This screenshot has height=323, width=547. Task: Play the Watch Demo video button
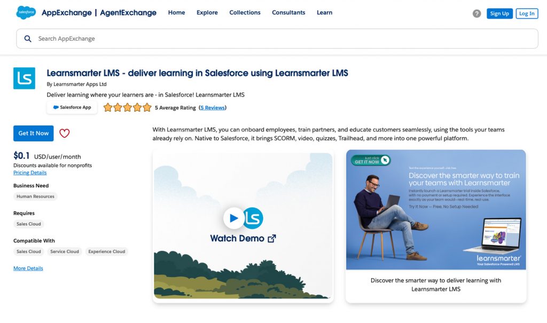pyautogui.click(x=234, y=218)
